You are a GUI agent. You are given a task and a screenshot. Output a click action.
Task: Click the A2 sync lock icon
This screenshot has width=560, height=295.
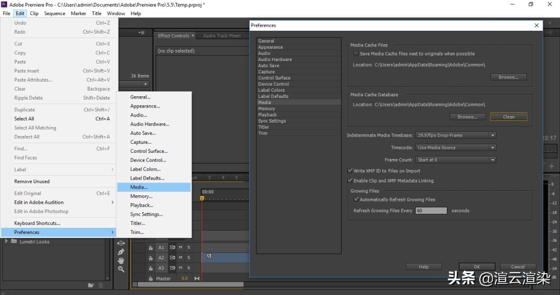[x=172, y=257]
